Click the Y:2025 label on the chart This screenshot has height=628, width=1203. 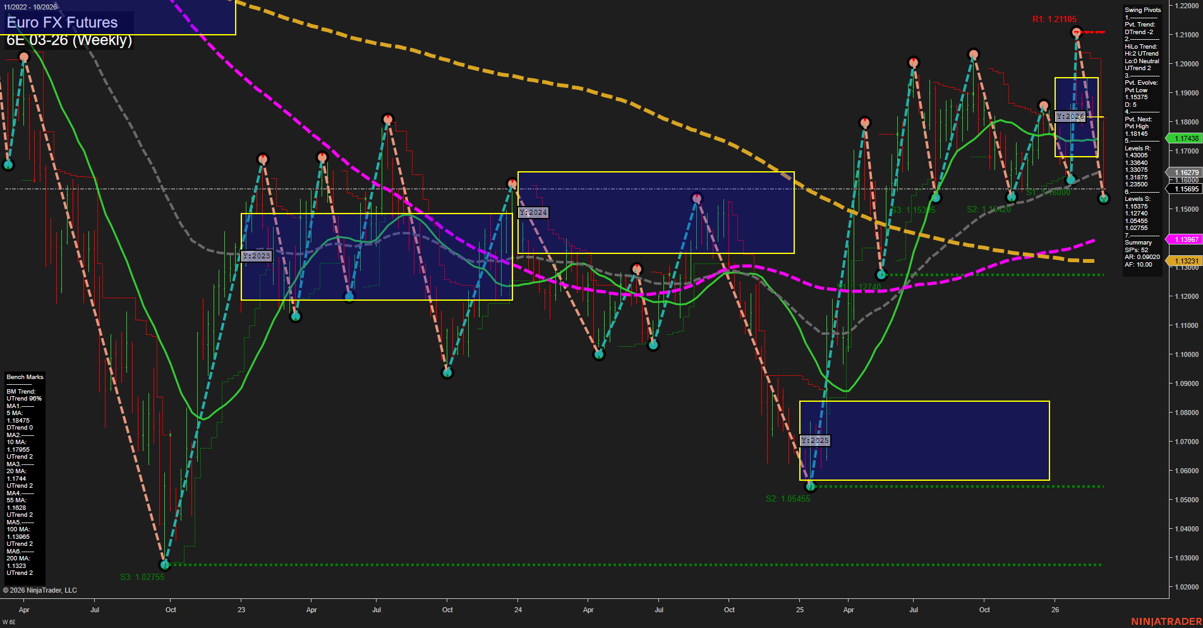(x=815, y=440)
